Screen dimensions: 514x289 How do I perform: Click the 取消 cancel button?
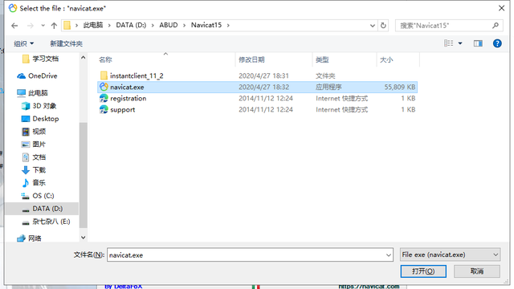pyautogui.click(x=477, y=271)
